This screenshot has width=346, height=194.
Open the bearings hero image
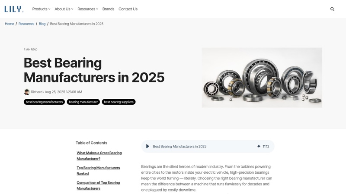262,78
